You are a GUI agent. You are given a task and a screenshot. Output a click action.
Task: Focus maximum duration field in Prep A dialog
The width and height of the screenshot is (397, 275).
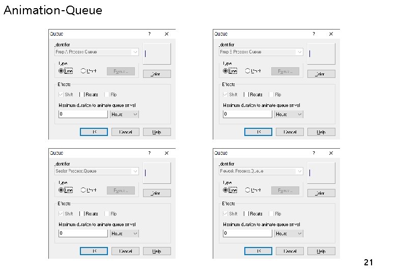[x=83, y=114]
